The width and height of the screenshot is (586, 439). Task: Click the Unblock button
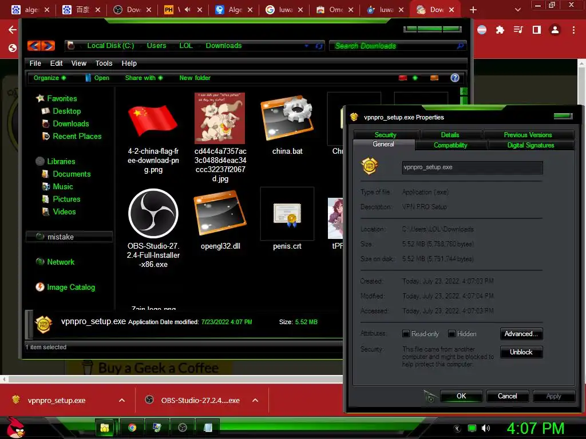pyautogui.click(x=521, y=352)
